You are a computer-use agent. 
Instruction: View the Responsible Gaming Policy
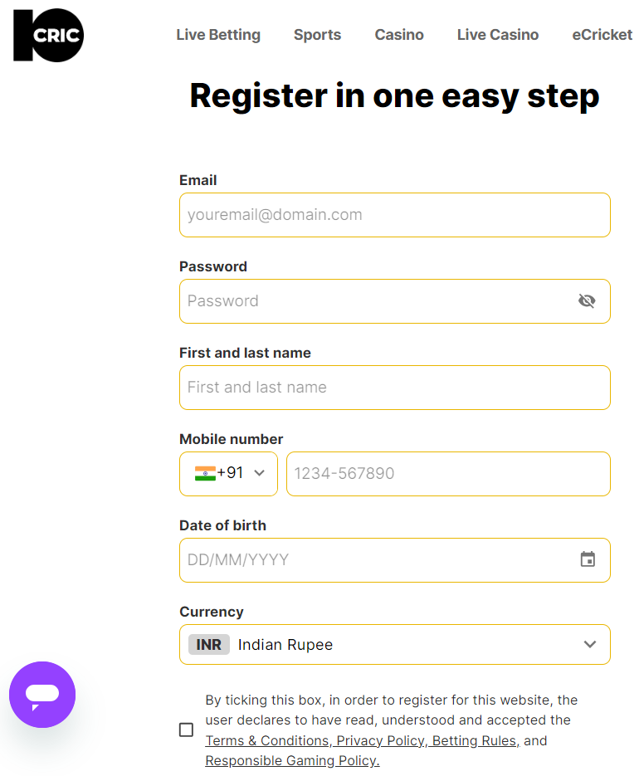(292, 760)
